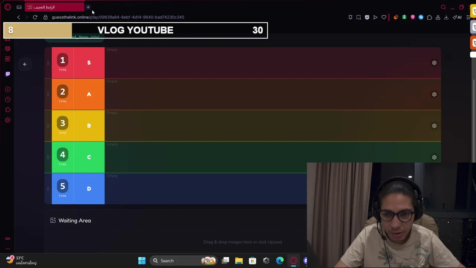Click the Flow send arrow icon
Image resolution: width=476 pixels, height=268 pixels.
[x=375, y=17]
